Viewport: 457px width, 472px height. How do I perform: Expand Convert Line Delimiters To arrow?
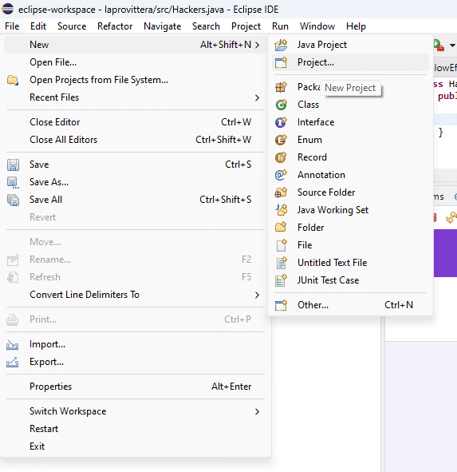tap(257, 295)
